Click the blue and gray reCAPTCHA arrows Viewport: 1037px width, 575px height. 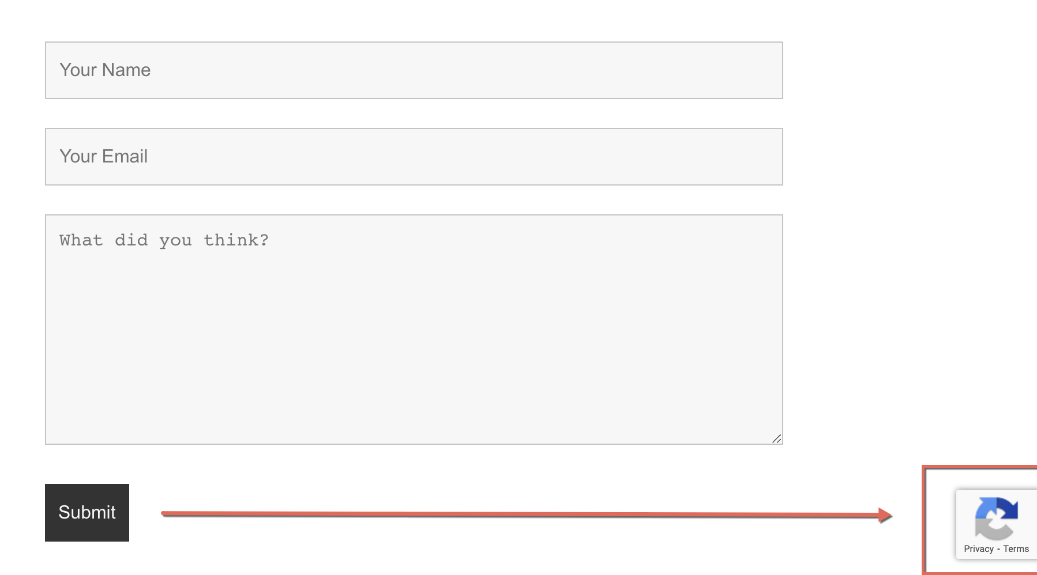point(996,518)
